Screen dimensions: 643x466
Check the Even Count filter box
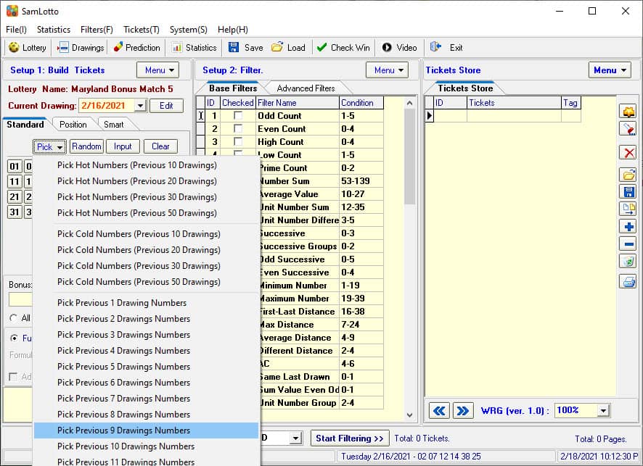click(238, 128)
